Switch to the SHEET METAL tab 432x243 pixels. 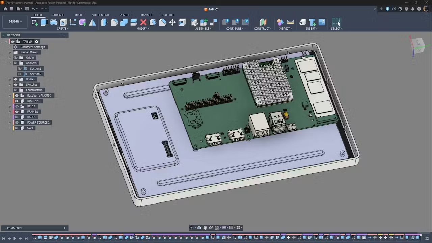101,15
